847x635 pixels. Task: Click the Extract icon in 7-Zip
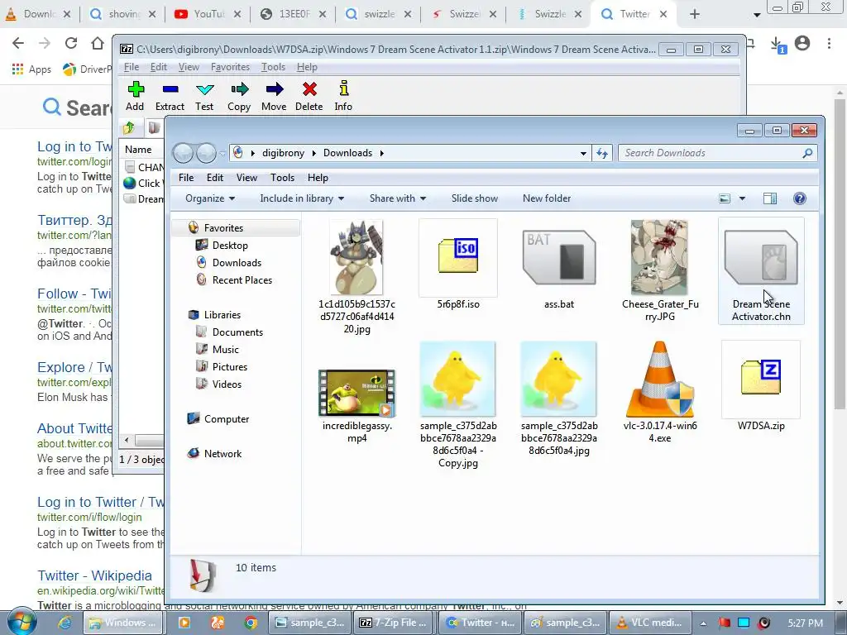pos(170,96)
